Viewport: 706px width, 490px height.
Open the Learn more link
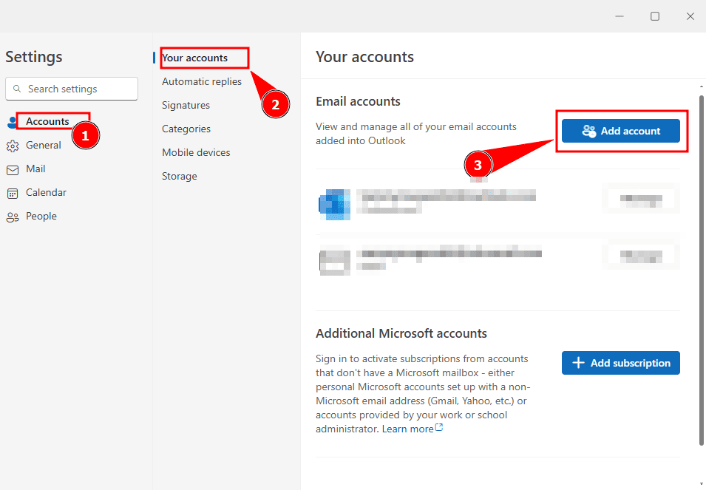pos(412,429)
